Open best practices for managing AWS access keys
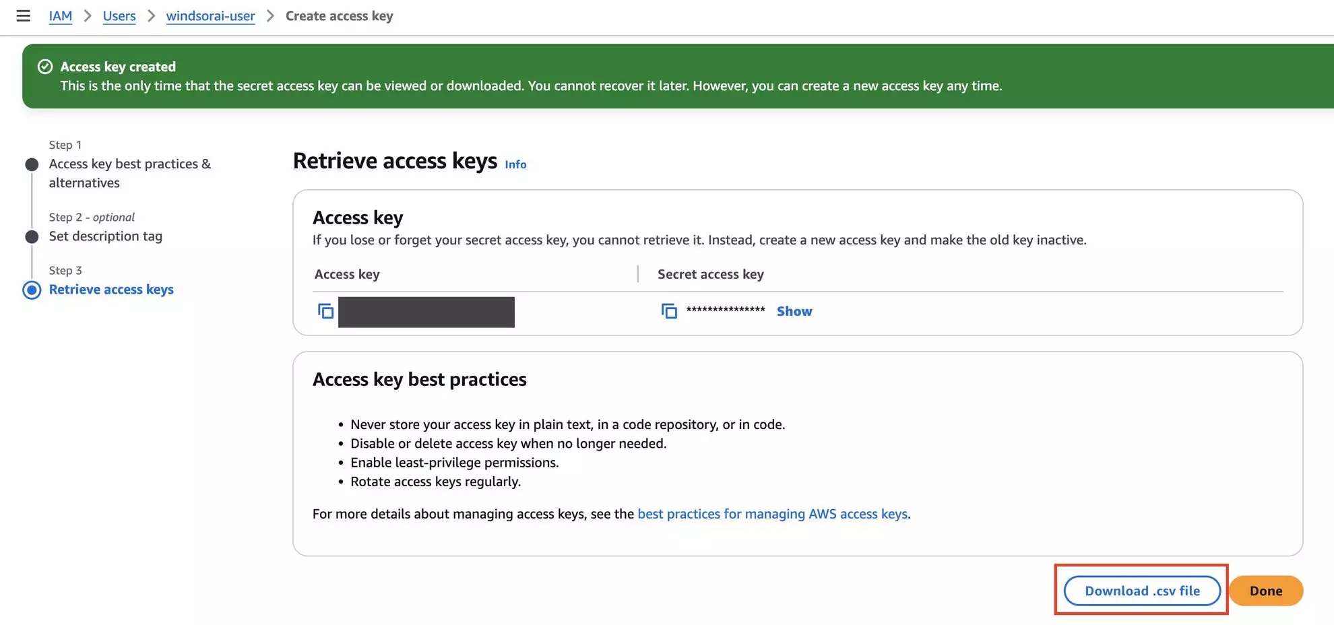The width and height of the screenshot is (1334, 625). point(772,514)
